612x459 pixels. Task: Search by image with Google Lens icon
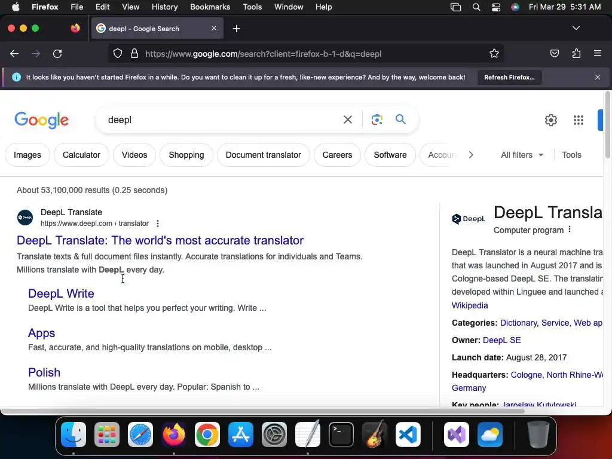[377, 120]
